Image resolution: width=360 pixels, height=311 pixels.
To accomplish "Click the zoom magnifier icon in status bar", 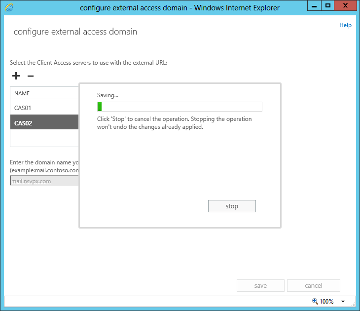I will 315,301.
